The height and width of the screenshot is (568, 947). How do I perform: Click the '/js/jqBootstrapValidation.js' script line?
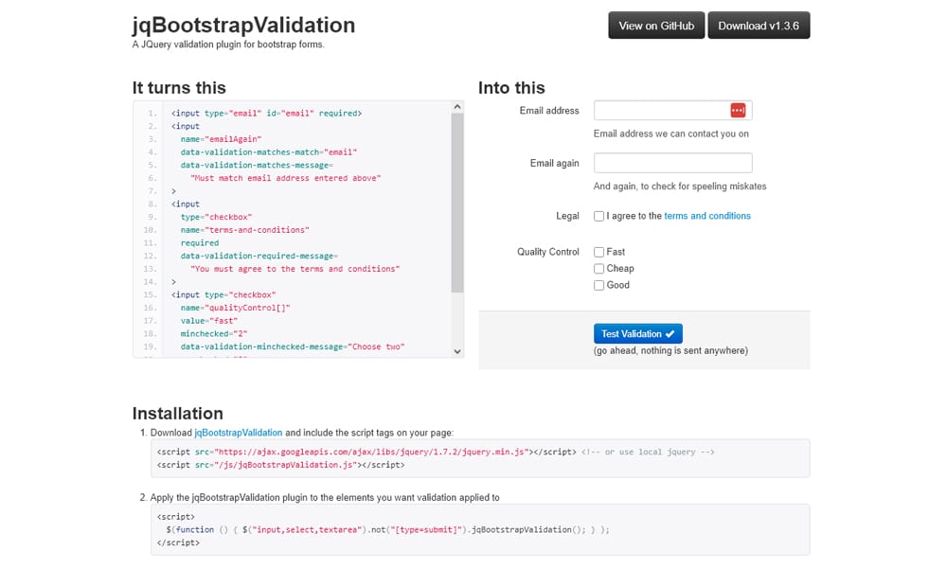coord(281,465)
